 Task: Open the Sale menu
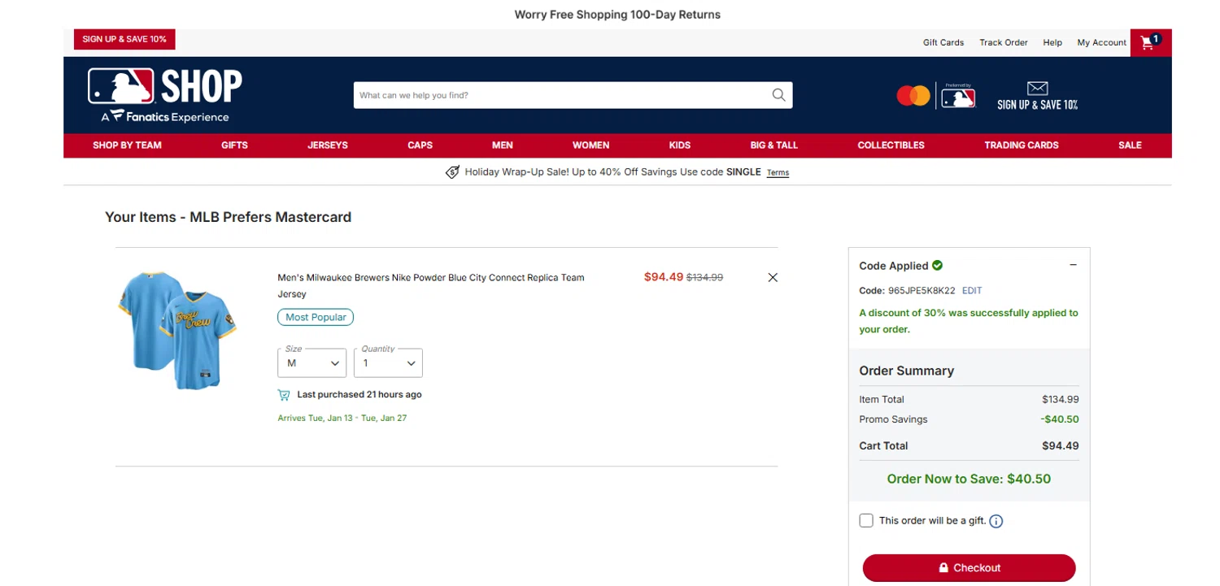1130,145
